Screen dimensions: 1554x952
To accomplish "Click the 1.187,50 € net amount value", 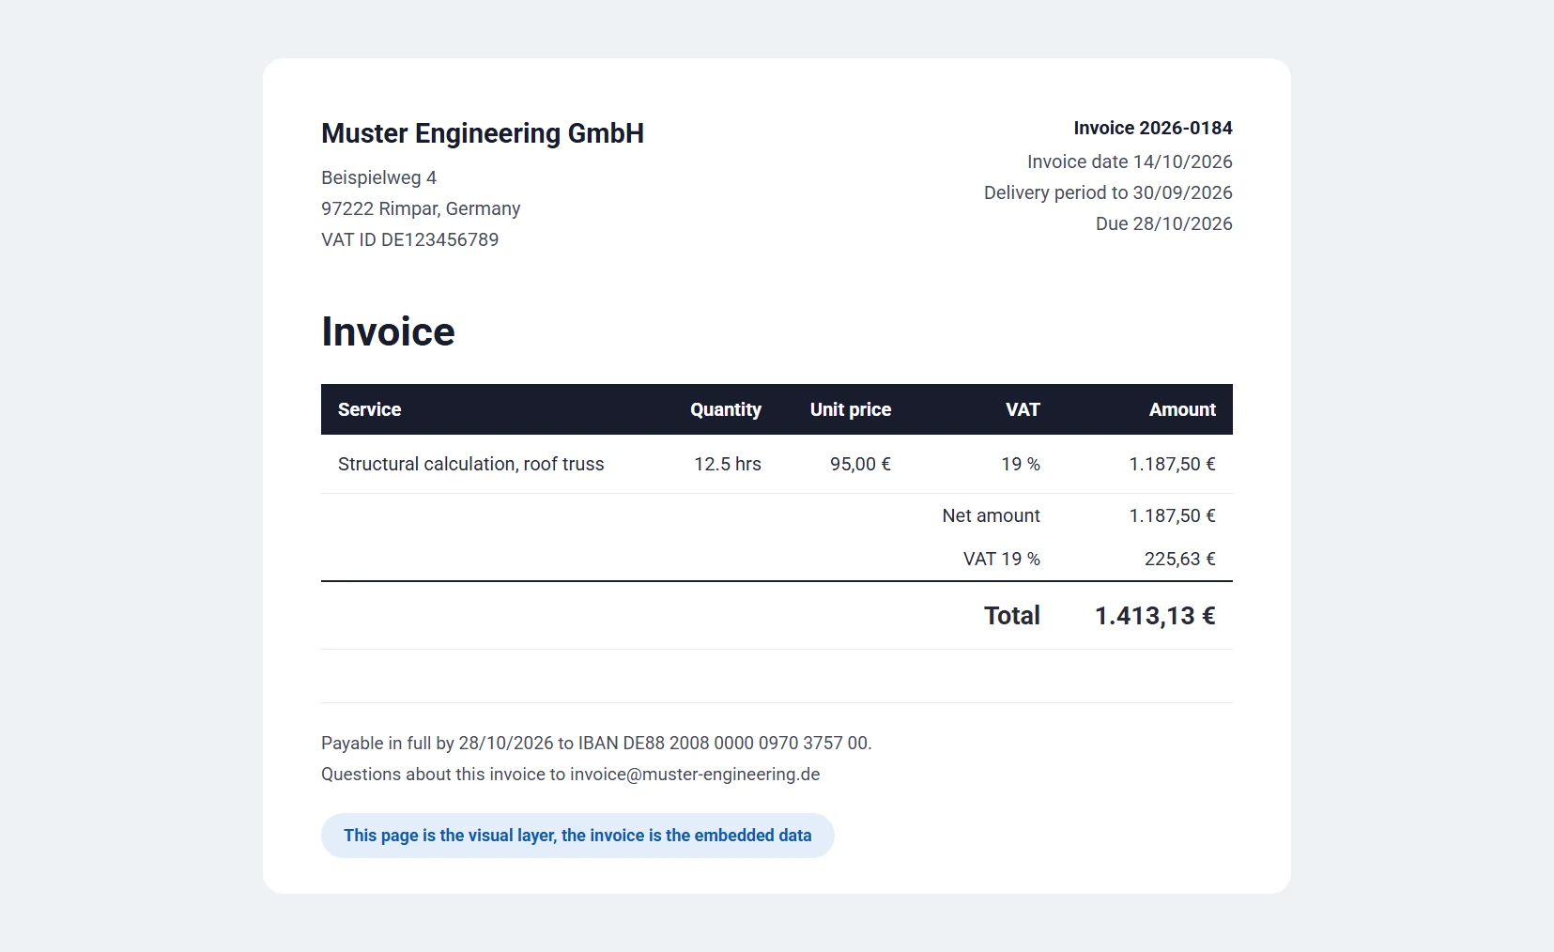I will pyautogui.click(x=1172, y=515).
